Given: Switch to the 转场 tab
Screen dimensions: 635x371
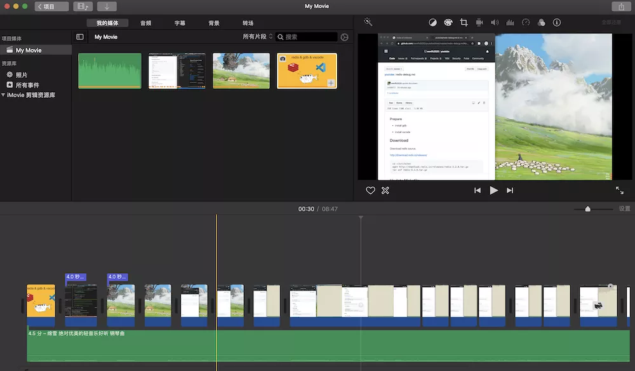Looking at the screenshot, I should point(248,23).
